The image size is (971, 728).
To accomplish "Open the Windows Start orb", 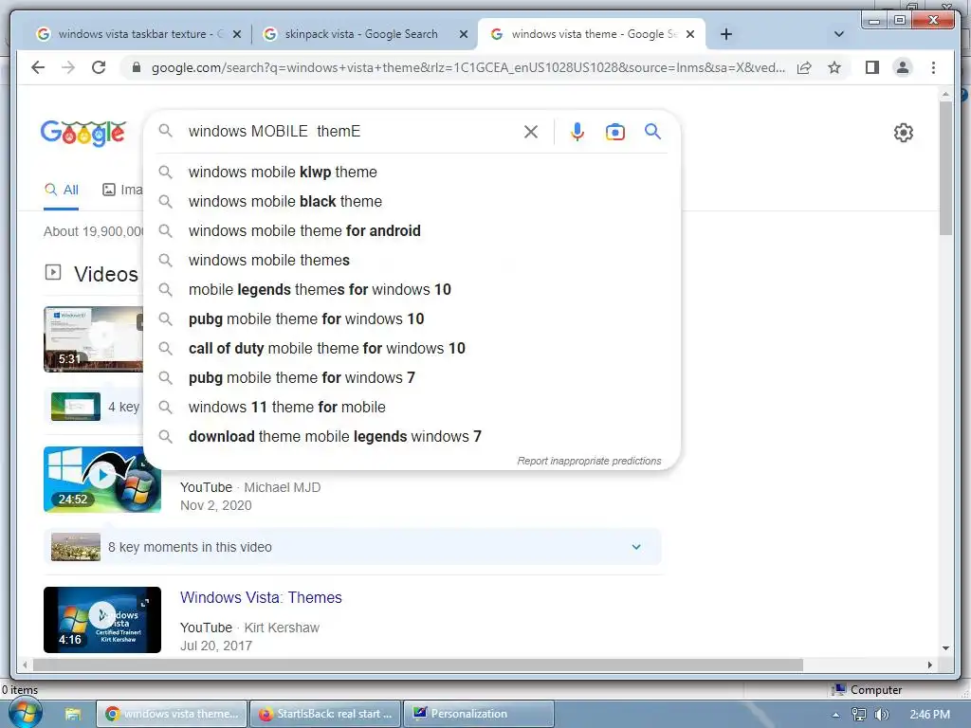I will point(24,715).
